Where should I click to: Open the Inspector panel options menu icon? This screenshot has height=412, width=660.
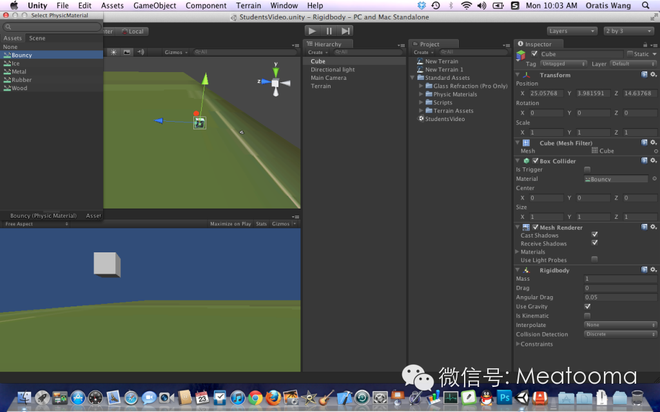(654, 45)
